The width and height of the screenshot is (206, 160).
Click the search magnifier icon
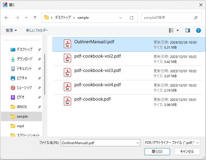point(196,18)
